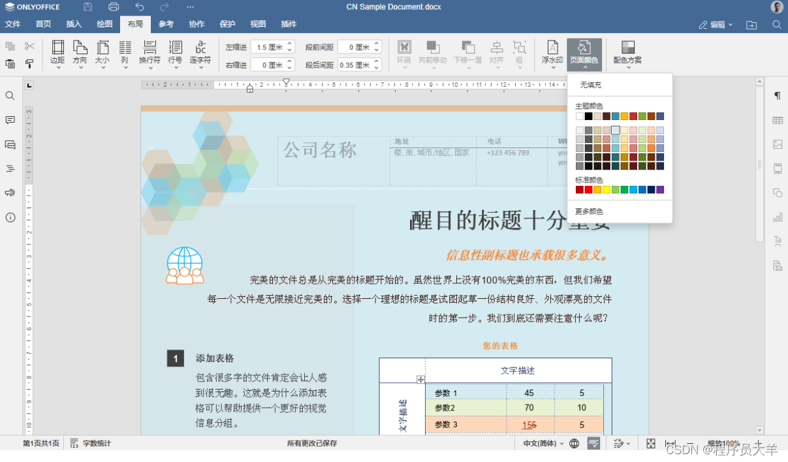This screenshot has width=788, height=462.
Task: Click the set document language globe icon
Action: [574, 444]
